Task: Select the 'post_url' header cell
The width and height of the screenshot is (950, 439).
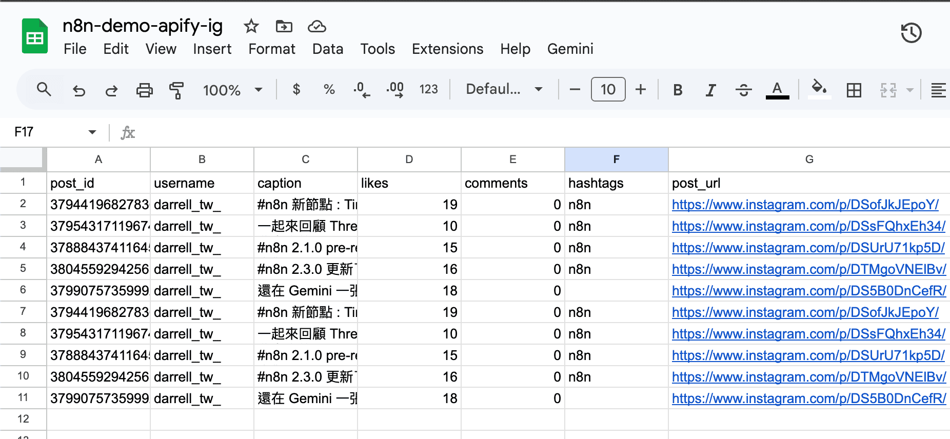Action: pos(809,183)
